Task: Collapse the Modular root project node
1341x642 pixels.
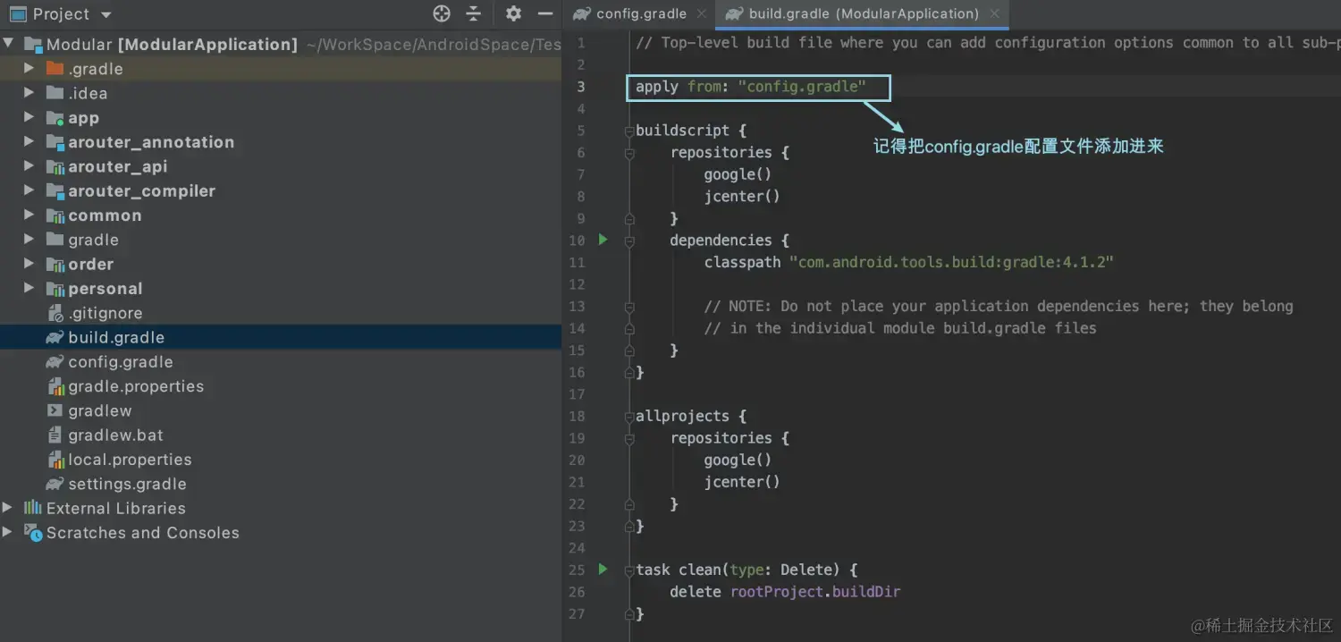Action: [8, 44]
